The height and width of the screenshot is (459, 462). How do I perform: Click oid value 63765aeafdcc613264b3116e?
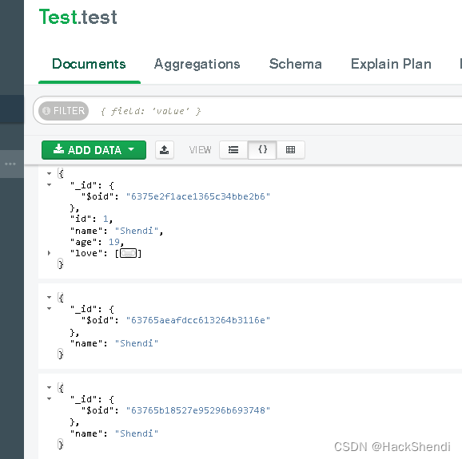[x=198, y=320]
